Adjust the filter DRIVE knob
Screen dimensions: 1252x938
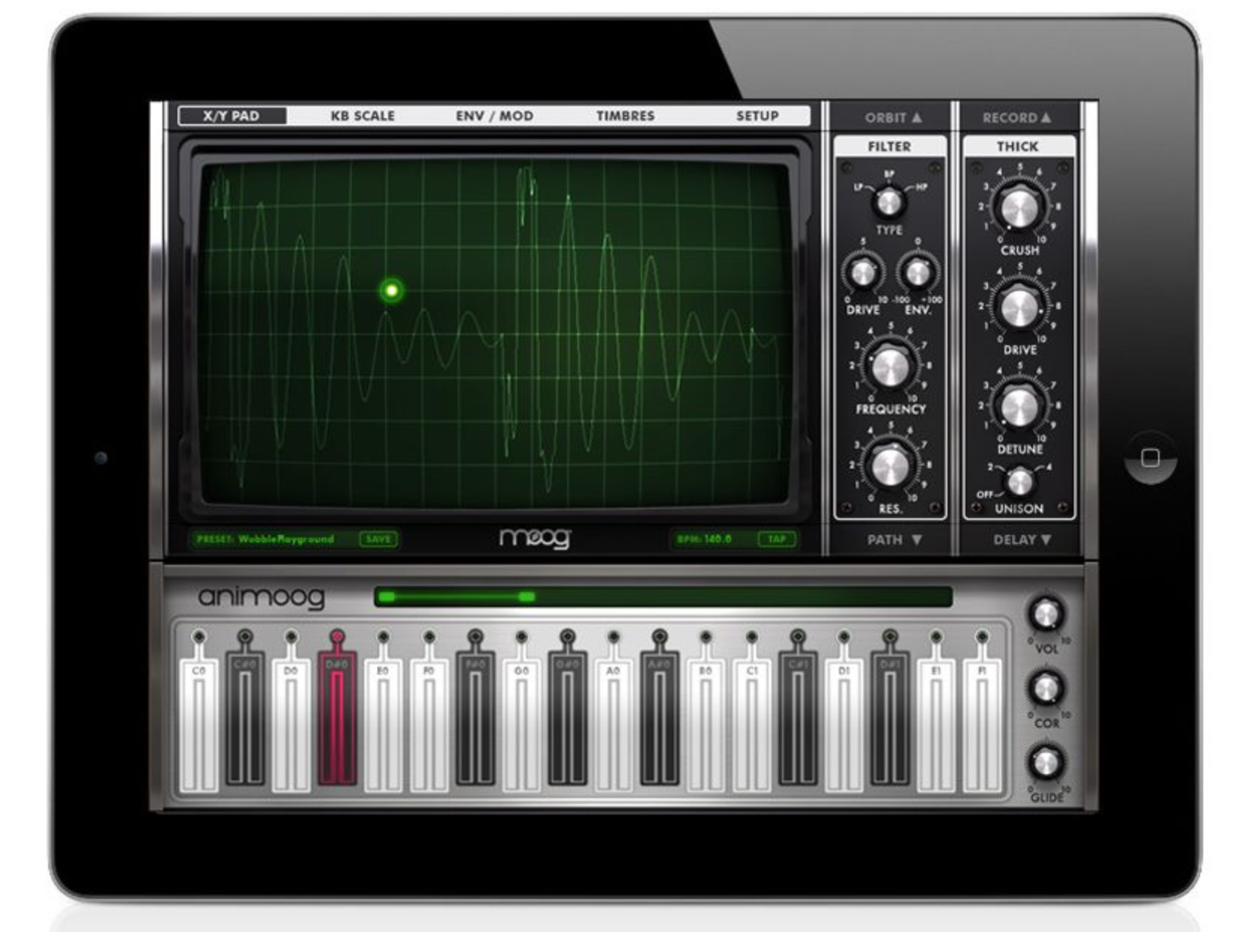863,272
